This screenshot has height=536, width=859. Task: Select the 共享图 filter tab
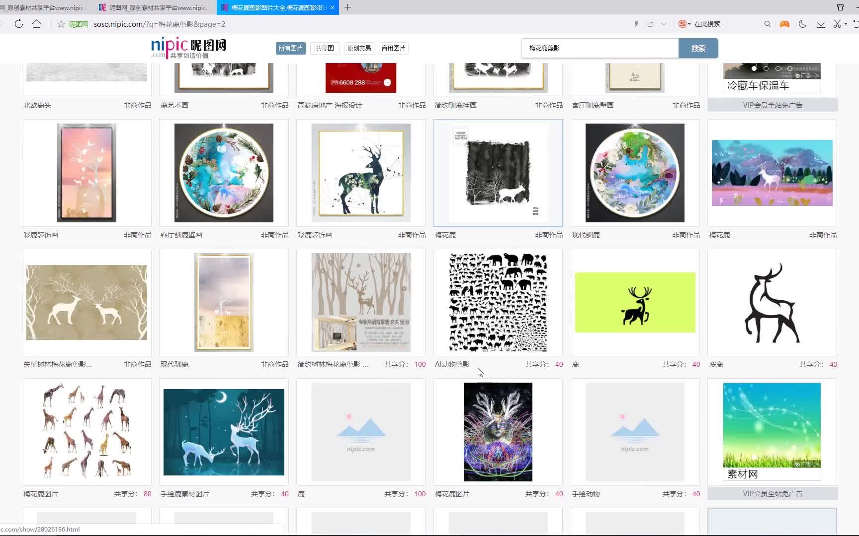pyautogui.click(x=325, y=48)
